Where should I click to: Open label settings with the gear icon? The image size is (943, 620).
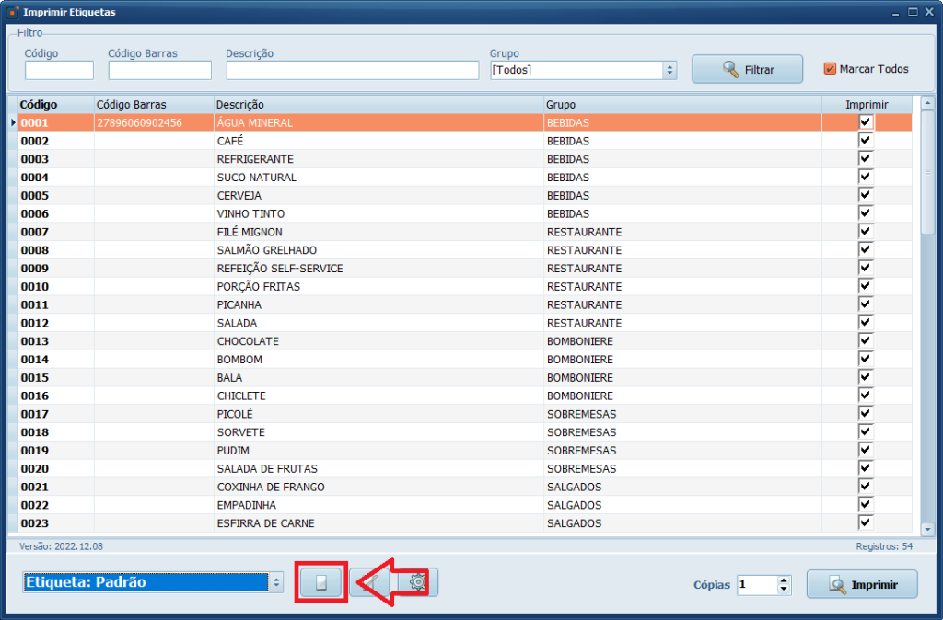pyautogui.click(x=418, y=582)
